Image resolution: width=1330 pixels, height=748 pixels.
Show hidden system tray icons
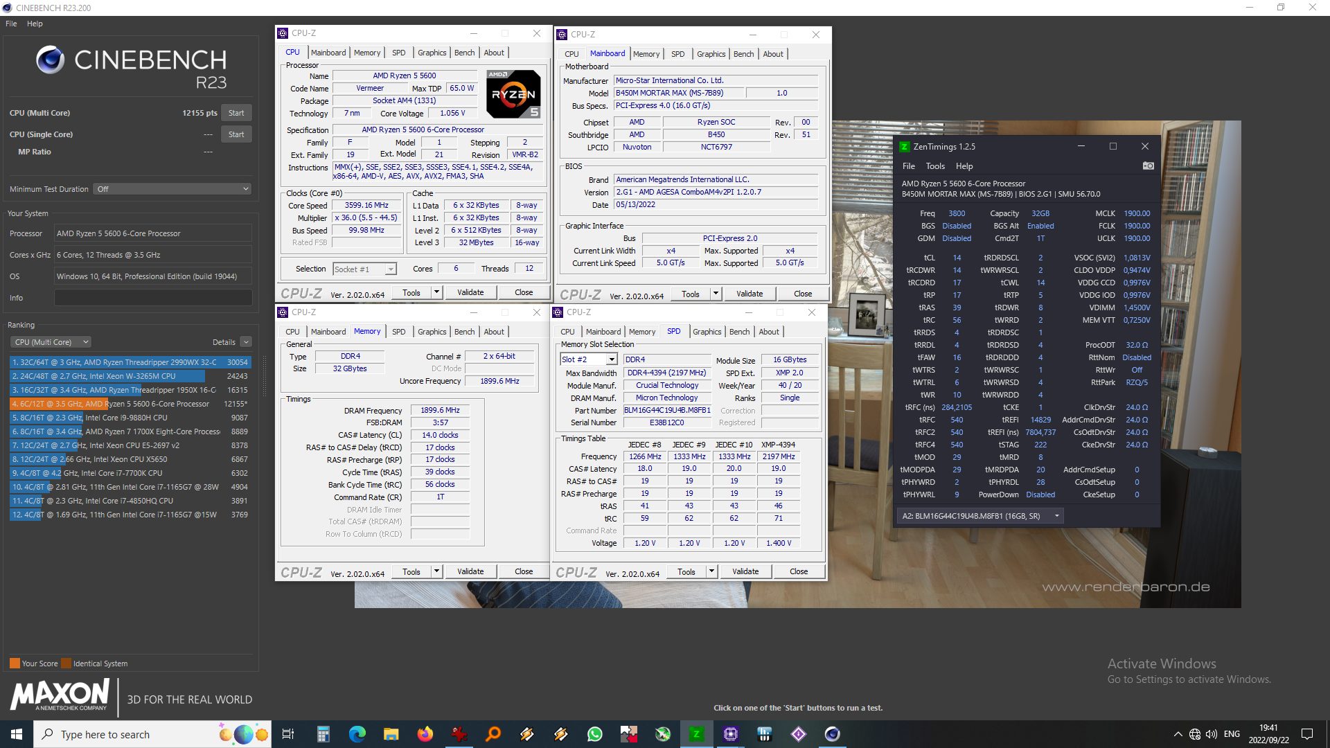[x=1178, y=734]
